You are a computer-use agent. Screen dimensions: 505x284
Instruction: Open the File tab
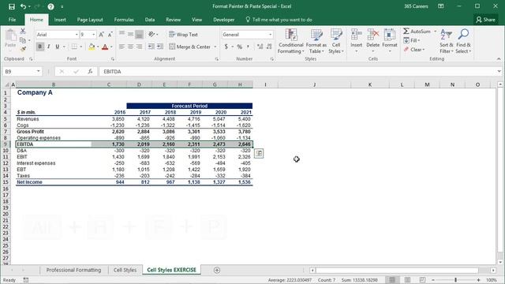[13, 20]
